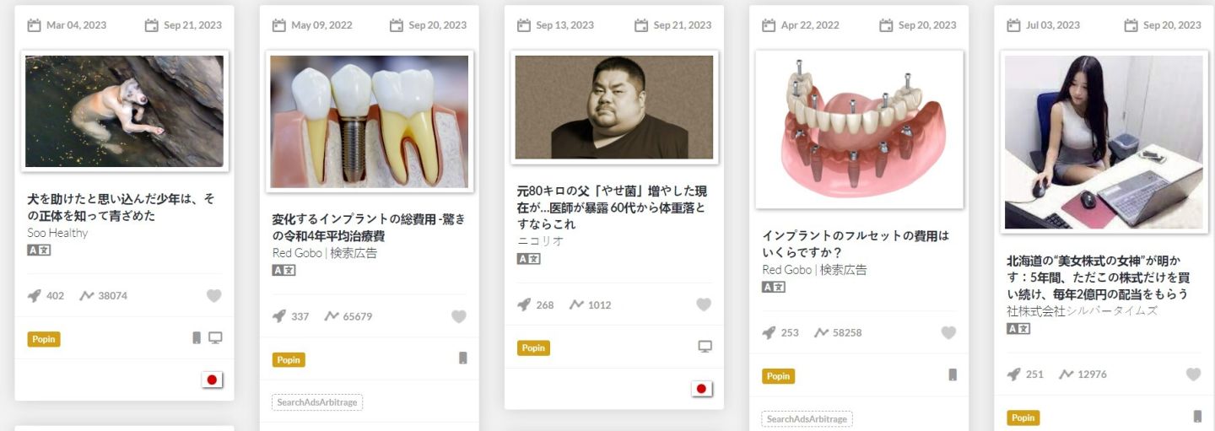This screenshot has width=1215, height=431.
Task: Select the Popin tag on the ニコリオ card
Action: pyautogui.click(x=533, y=347)
